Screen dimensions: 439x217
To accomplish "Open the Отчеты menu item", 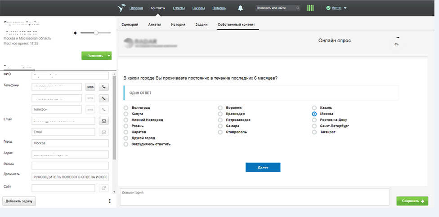I will pyautogui.click(x=179, y=8).
